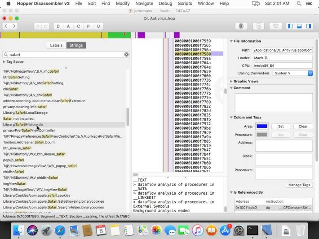Open Manage Tags

point(299,185)
